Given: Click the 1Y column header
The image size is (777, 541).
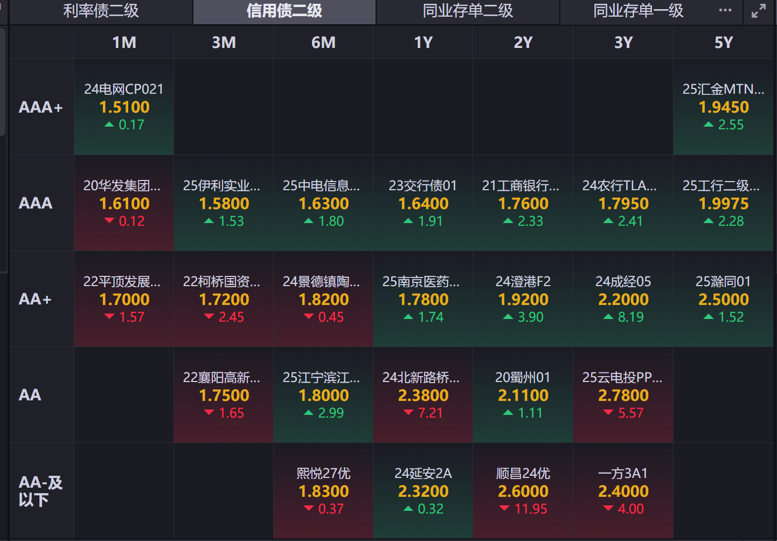Looking at the screenshot, I should click(x=423, y=43).
